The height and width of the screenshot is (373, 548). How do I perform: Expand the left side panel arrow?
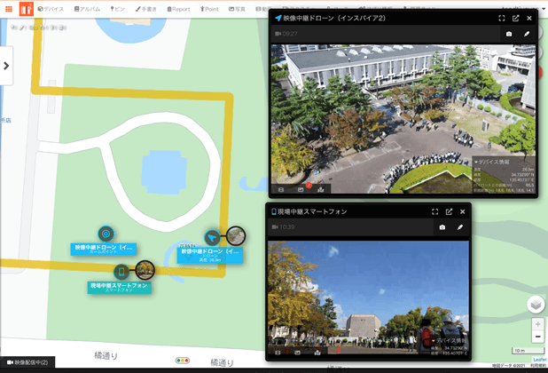click(6, 66)
